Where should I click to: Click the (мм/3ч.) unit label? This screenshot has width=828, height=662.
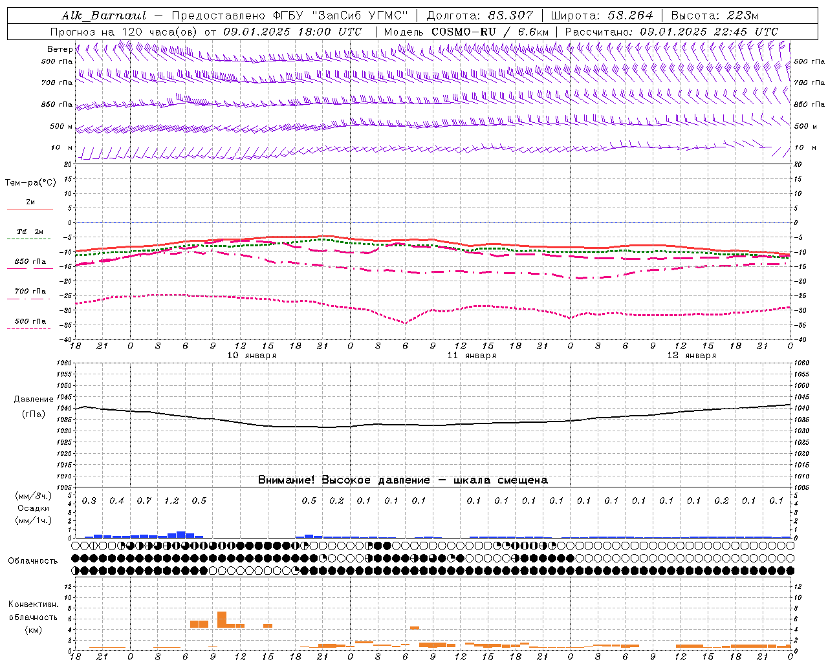click(x=34, y=496)
